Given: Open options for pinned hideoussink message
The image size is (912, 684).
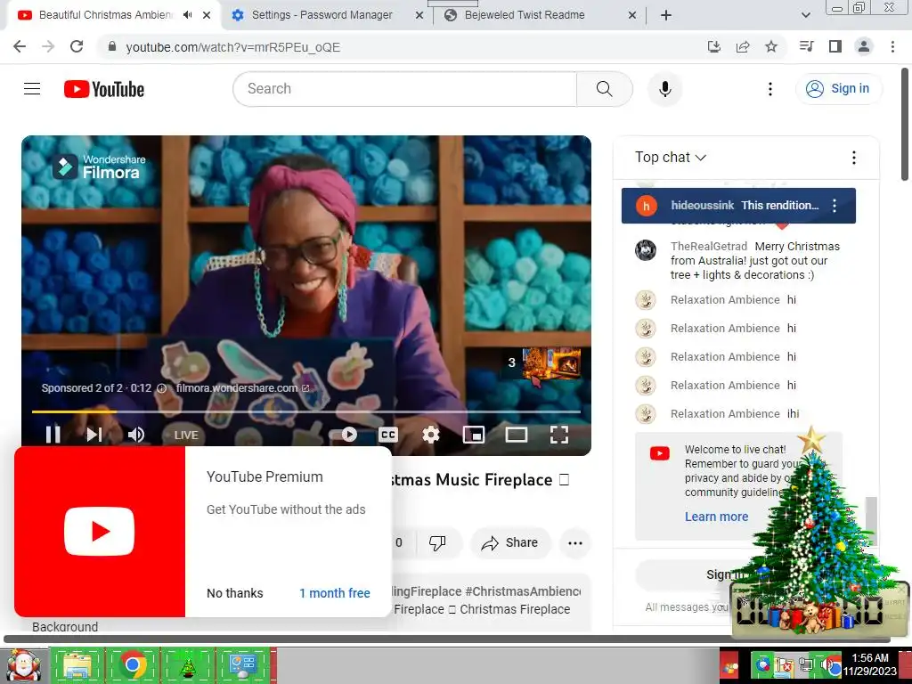Looking at the screenshot, I should [x=835, y=206].
